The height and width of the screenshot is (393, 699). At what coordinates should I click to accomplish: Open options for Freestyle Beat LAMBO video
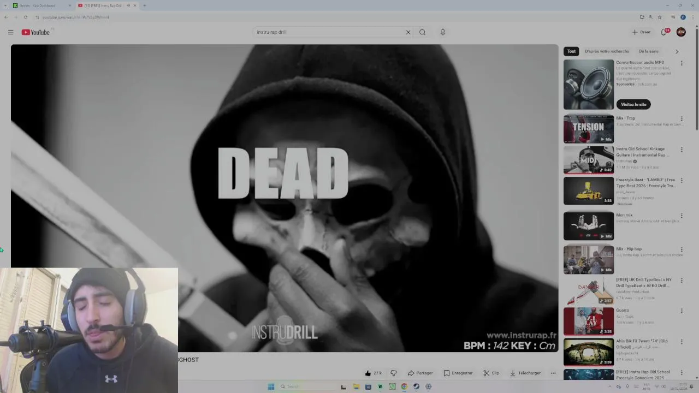click(x=682, y=180)
